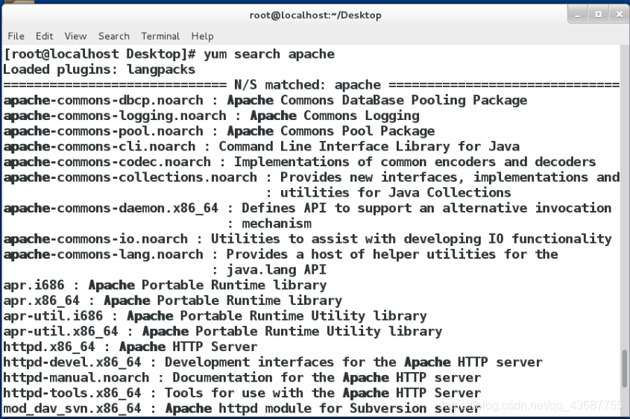Click apache-commons-io.noarch package name
Image resolution: width=630 pixels, height=419 pixels.
coord(95,239)
